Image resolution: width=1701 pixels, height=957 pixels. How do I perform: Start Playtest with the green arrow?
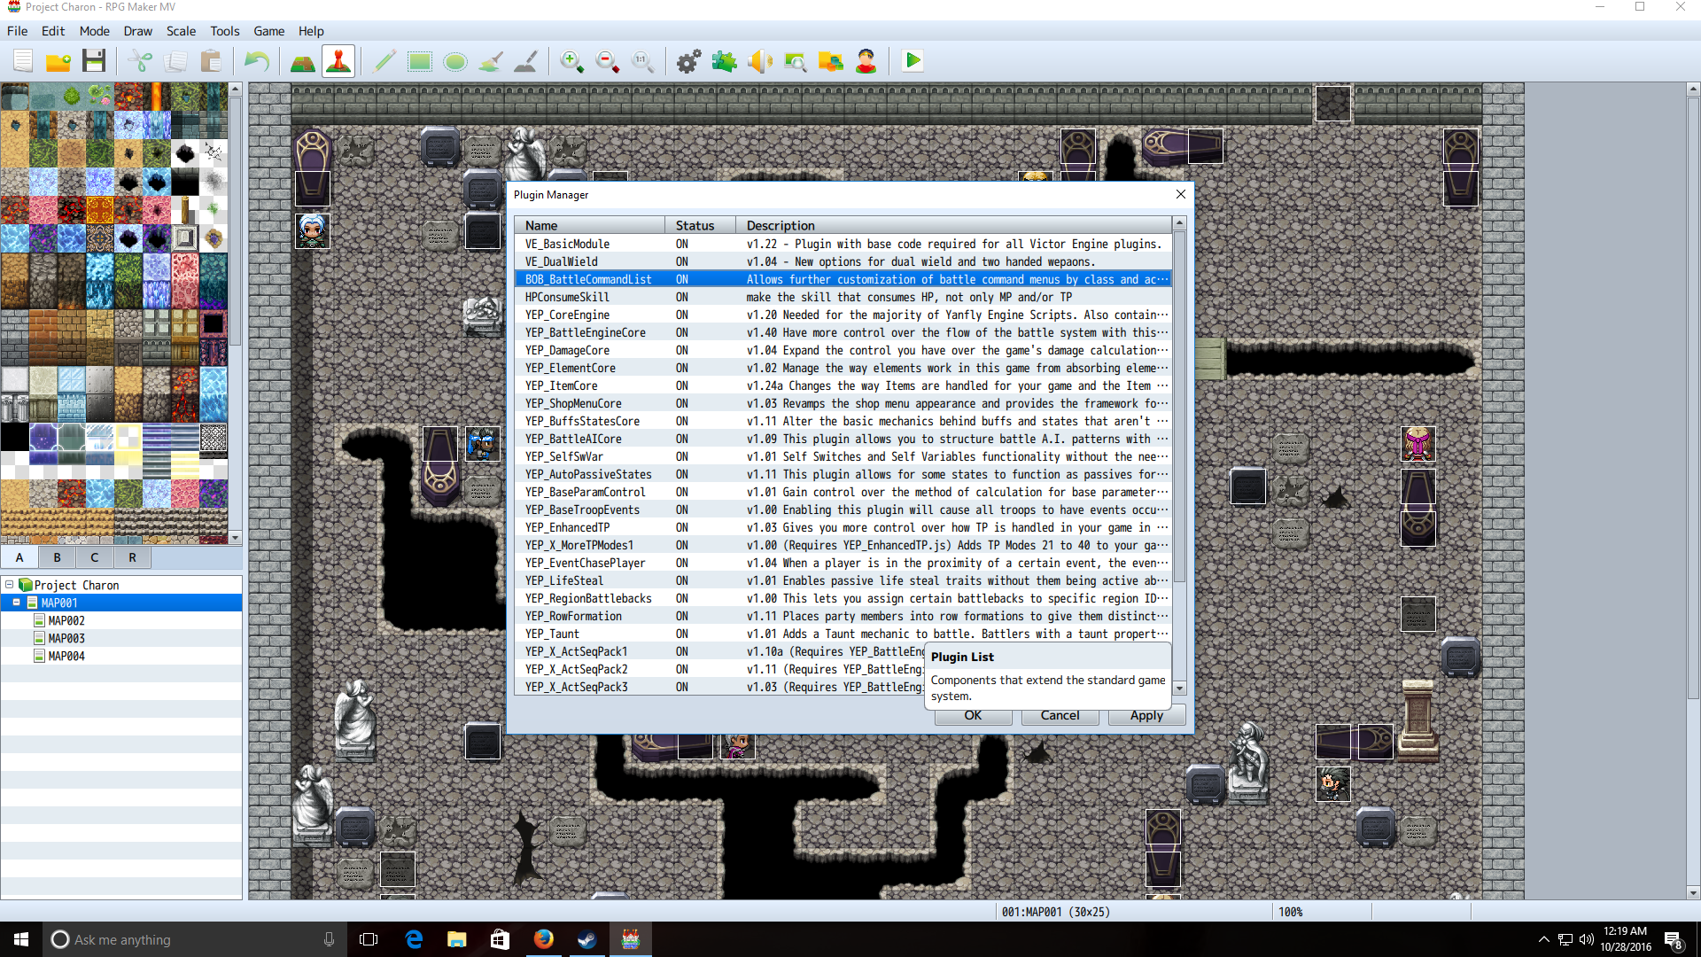click(913, 61)
